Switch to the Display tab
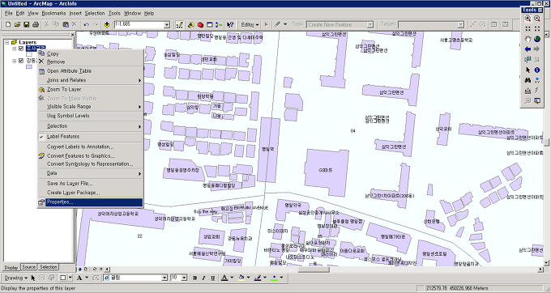The width and height of the screenshot is (551, 293). (11, 267)
